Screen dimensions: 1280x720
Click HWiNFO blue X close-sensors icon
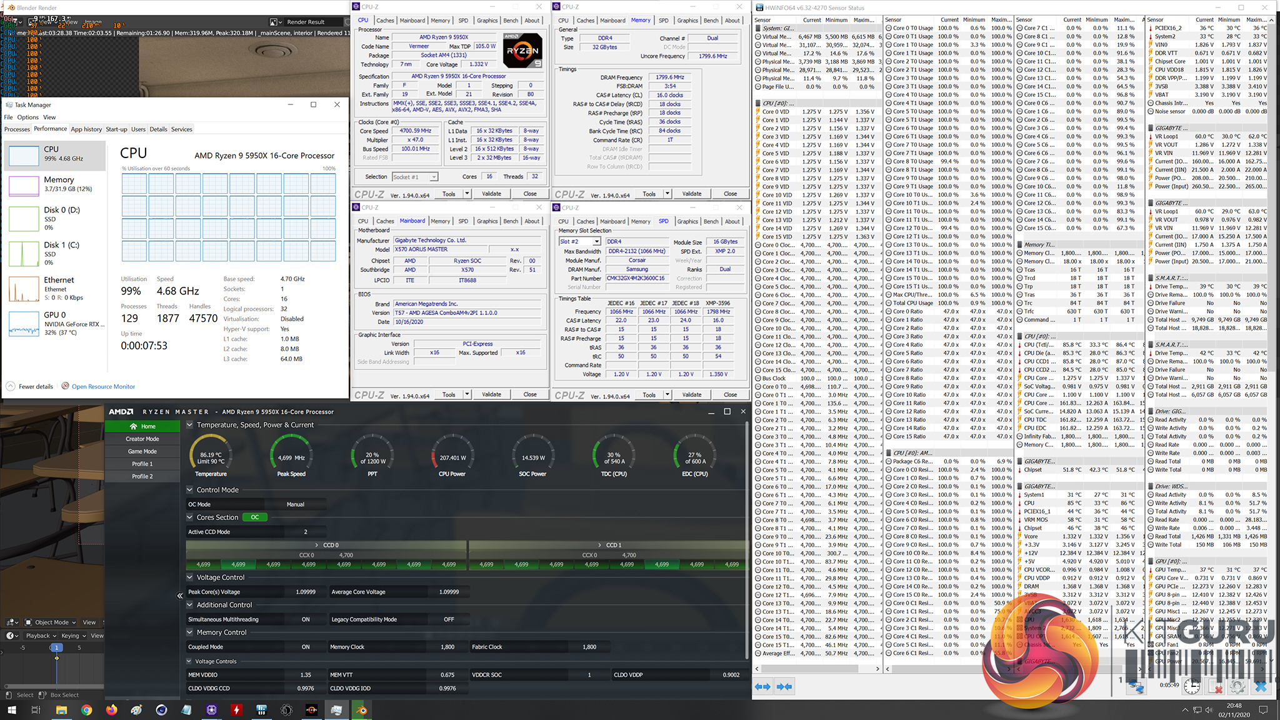point(1261,686)
